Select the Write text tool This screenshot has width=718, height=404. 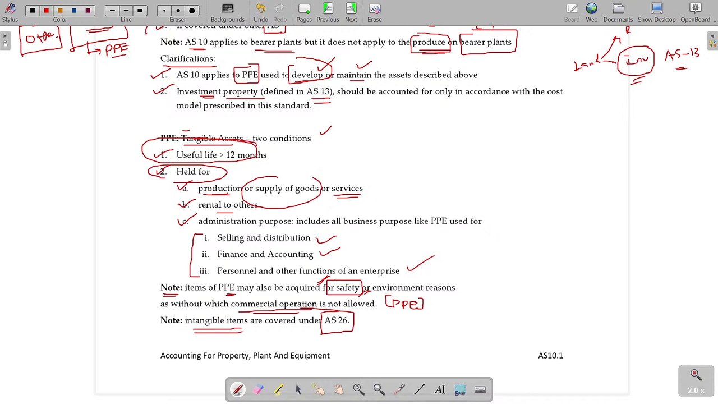[x=440, y=389]
